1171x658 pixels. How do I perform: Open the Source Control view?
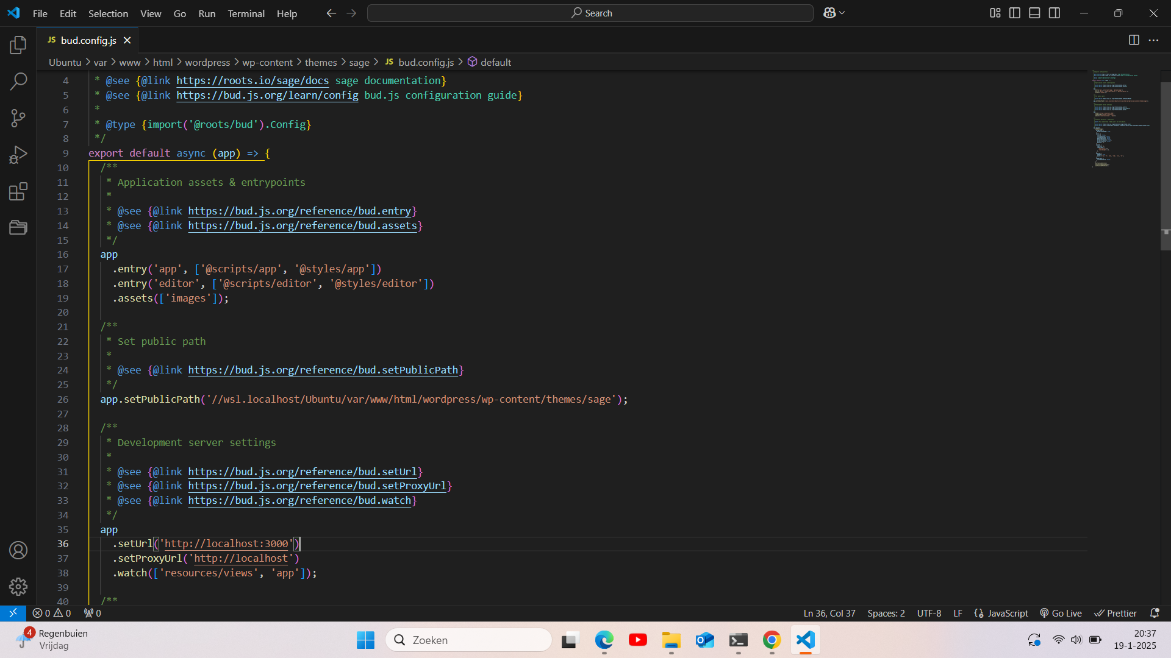pos(18,118)
